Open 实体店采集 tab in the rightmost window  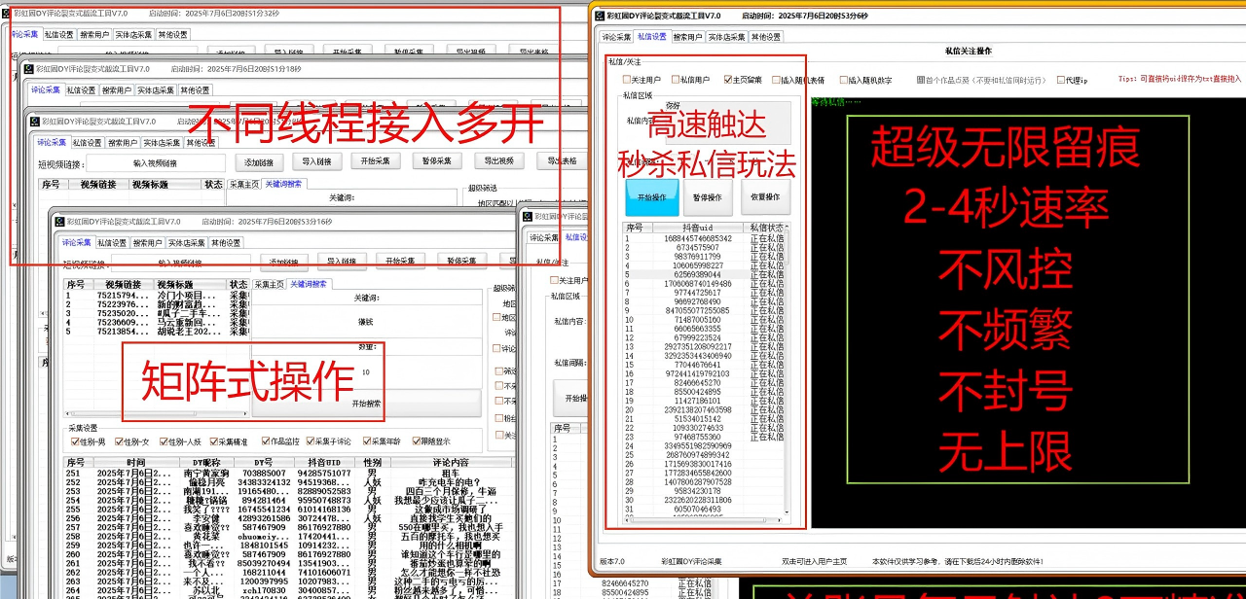coord(727,37)
